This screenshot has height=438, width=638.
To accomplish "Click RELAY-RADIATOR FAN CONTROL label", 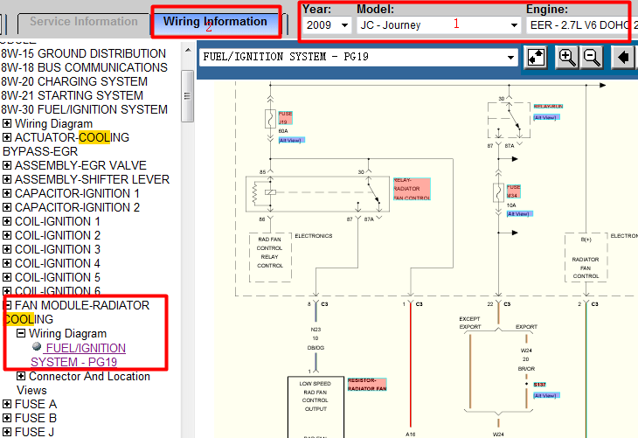I will [x=412, y=189].
